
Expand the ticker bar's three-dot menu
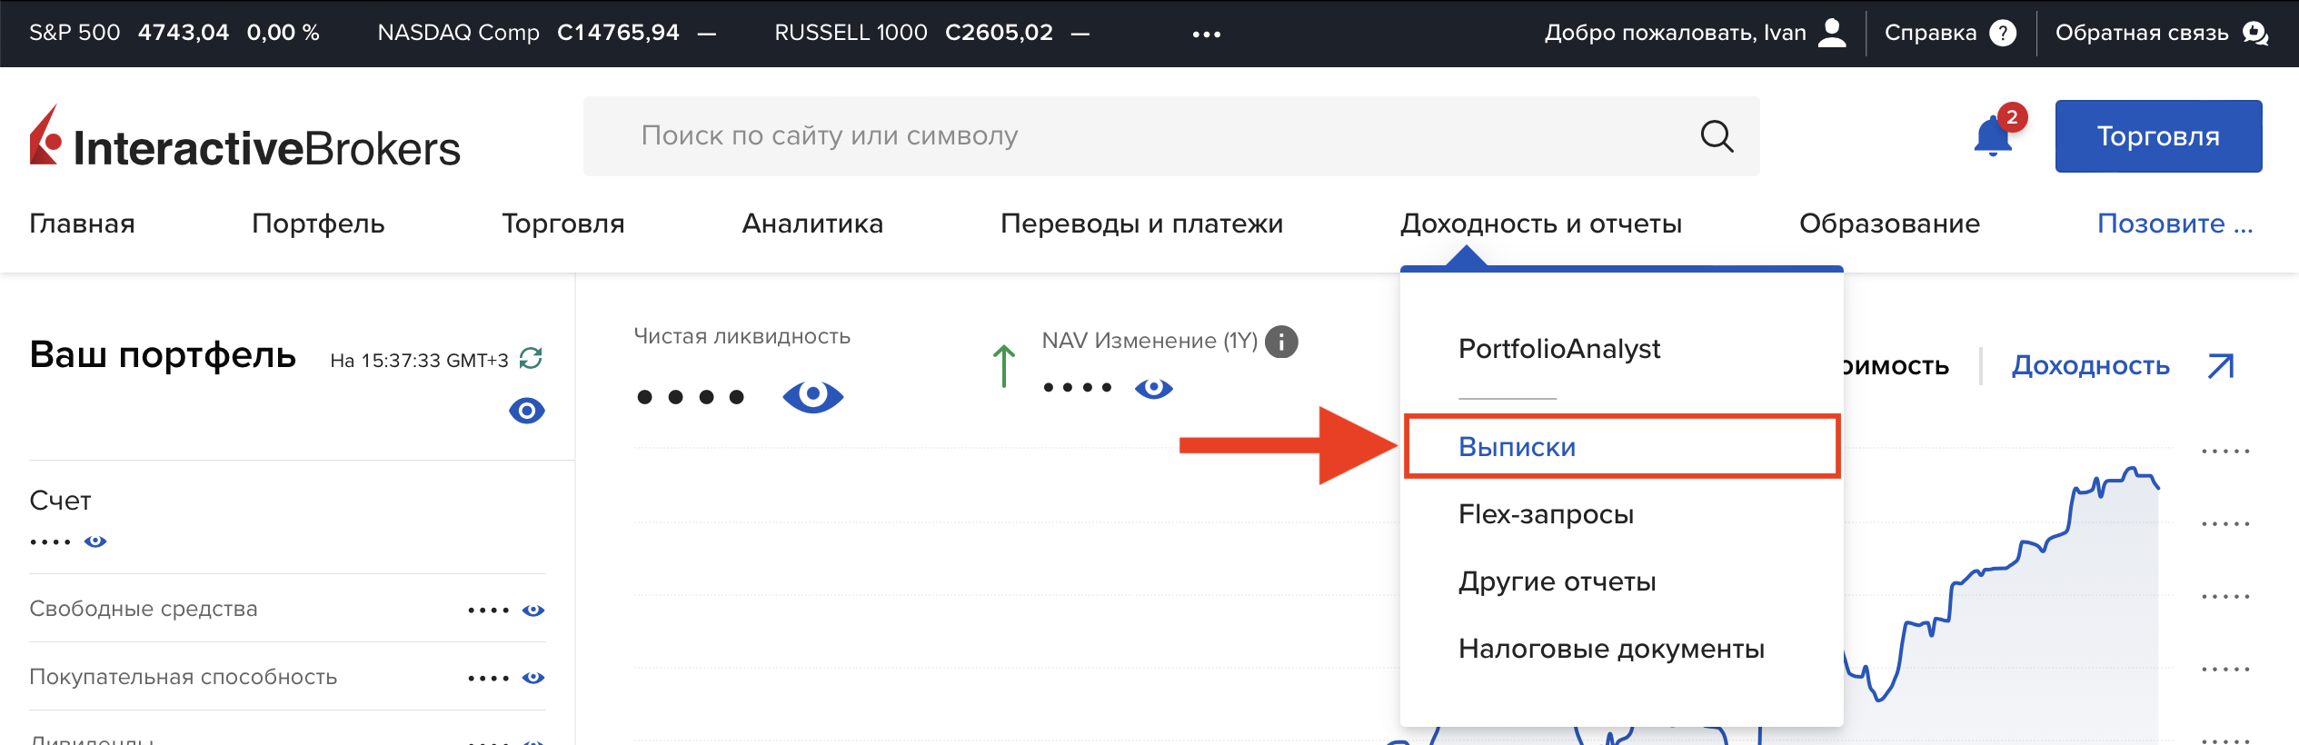pyautogui.click(x=1206, y=35)
